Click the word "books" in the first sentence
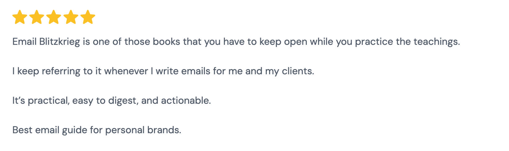The height and width of the screenshot is (151, 509). pos(166,42)
